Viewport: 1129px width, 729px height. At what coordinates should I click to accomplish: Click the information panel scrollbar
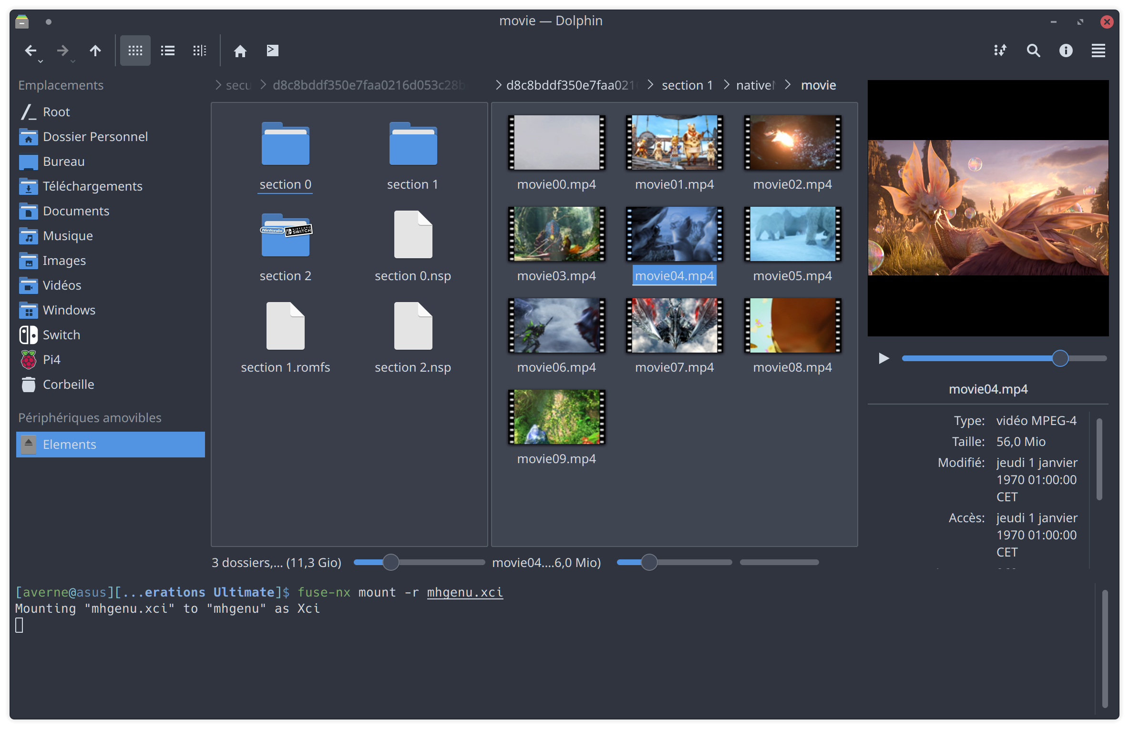(x=1099, y=459)
